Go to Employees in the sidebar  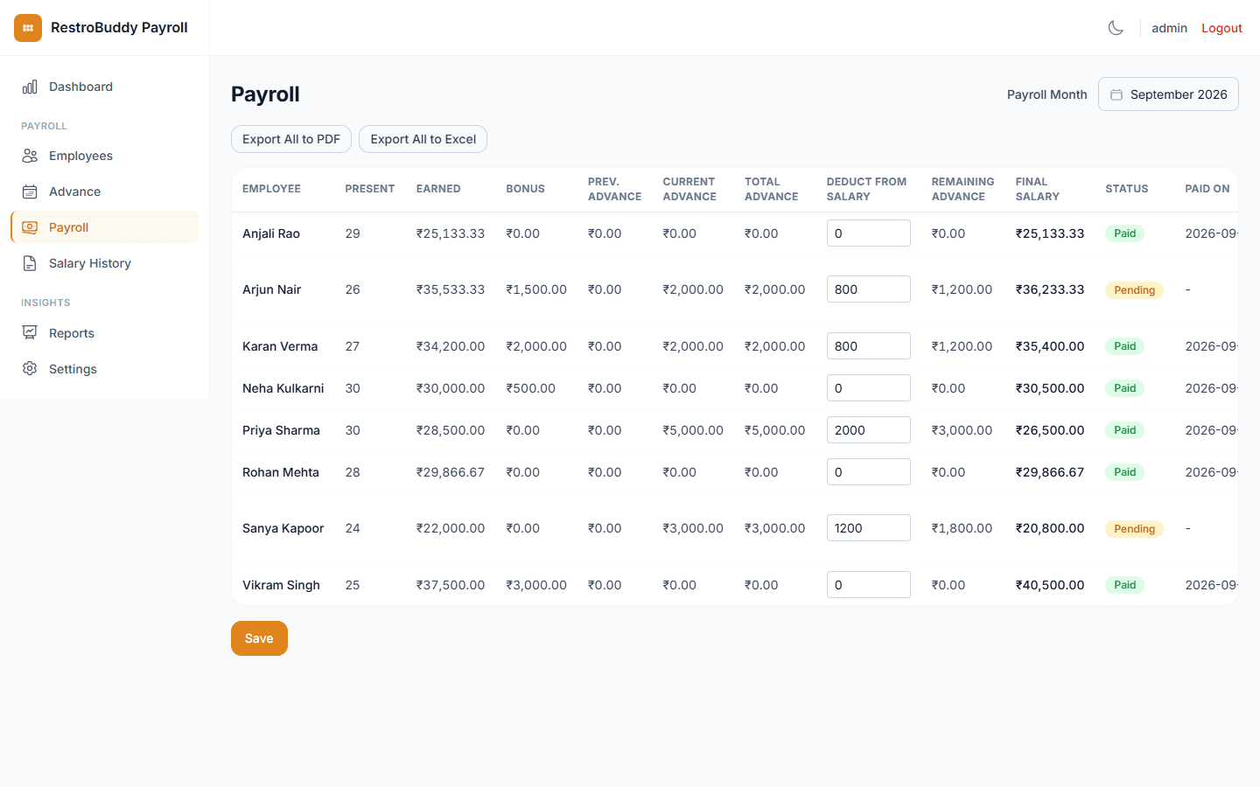click(x=105, y=156)
